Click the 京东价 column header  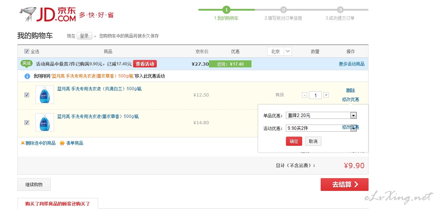202,51
